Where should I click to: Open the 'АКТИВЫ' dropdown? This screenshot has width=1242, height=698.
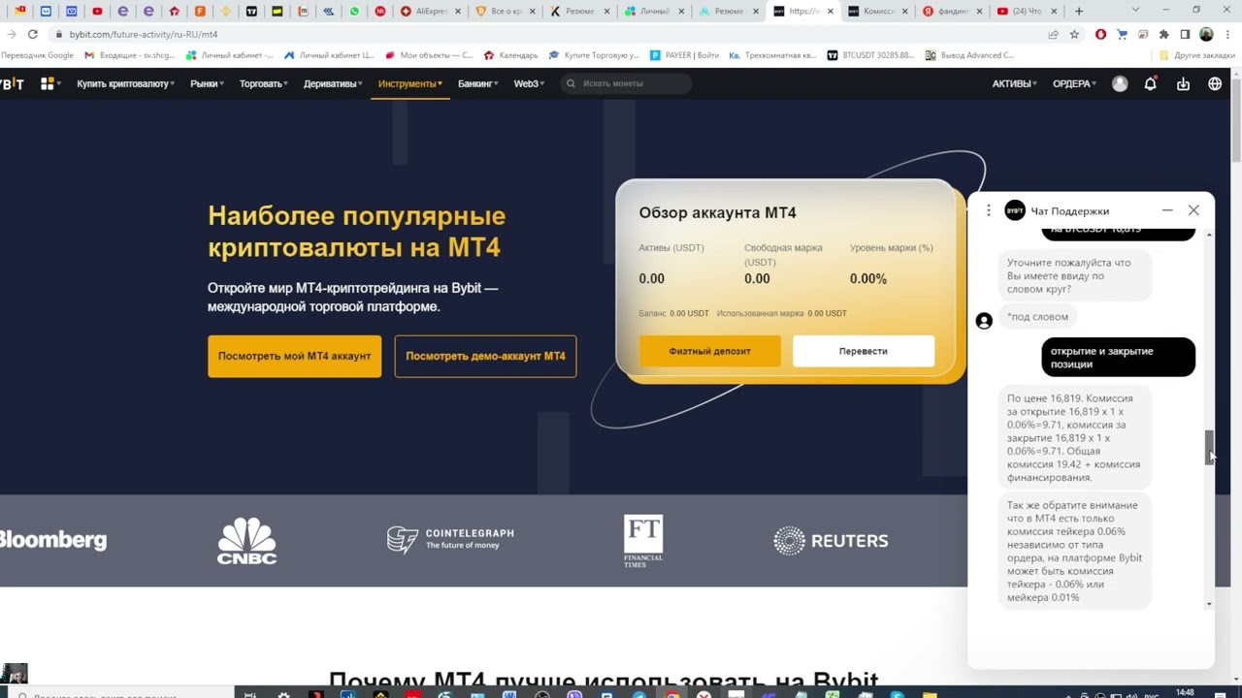pyautogui.click(x=1014, y=83)
